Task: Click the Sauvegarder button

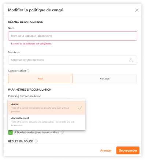Action: (128, 150)
